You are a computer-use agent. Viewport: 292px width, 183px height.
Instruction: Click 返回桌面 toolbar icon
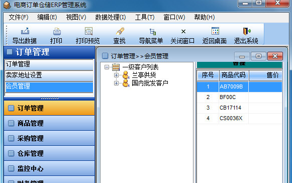[215, 31]
